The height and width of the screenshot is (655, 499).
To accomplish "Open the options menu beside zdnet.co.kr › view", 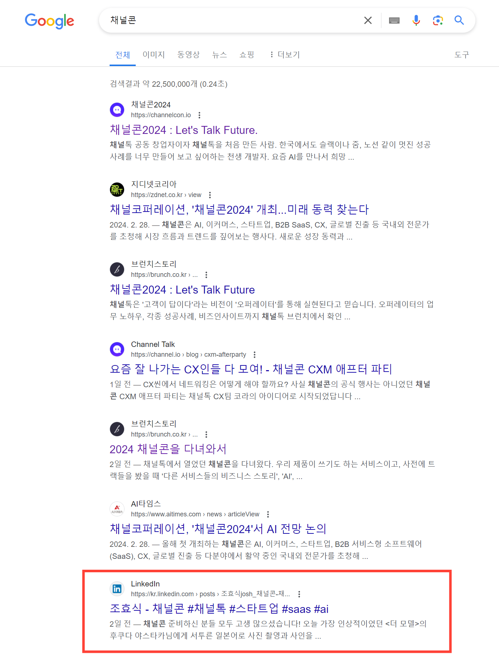I will coord(210,195).
